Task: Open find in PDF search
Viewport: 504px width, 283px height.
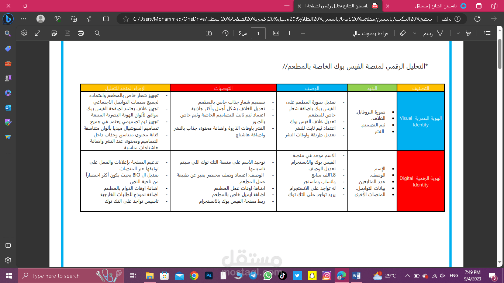Action: click(97, 33)
